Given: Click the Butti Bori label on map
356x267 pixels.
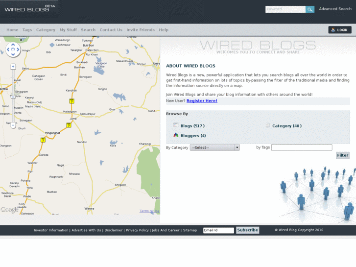Looking at the screenshot, I should click(88, 46).
